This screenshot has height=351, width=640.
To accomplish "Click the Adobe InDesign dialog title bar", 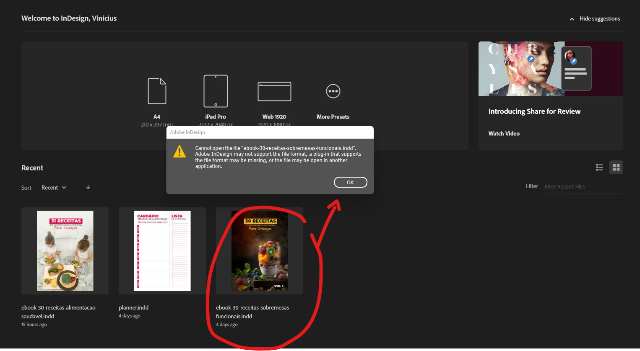I will pos(270,132).
